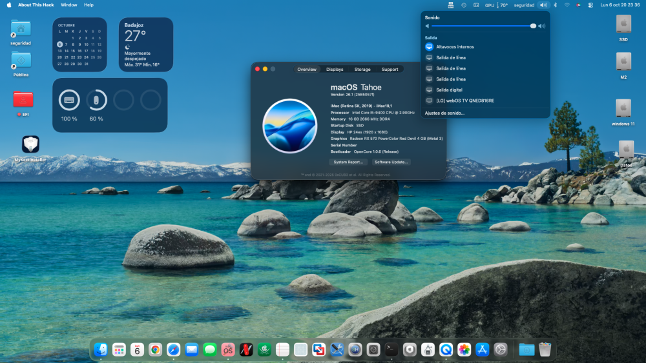
Task: Open the hexagon nut configurator app in dock
Action: 410,350
